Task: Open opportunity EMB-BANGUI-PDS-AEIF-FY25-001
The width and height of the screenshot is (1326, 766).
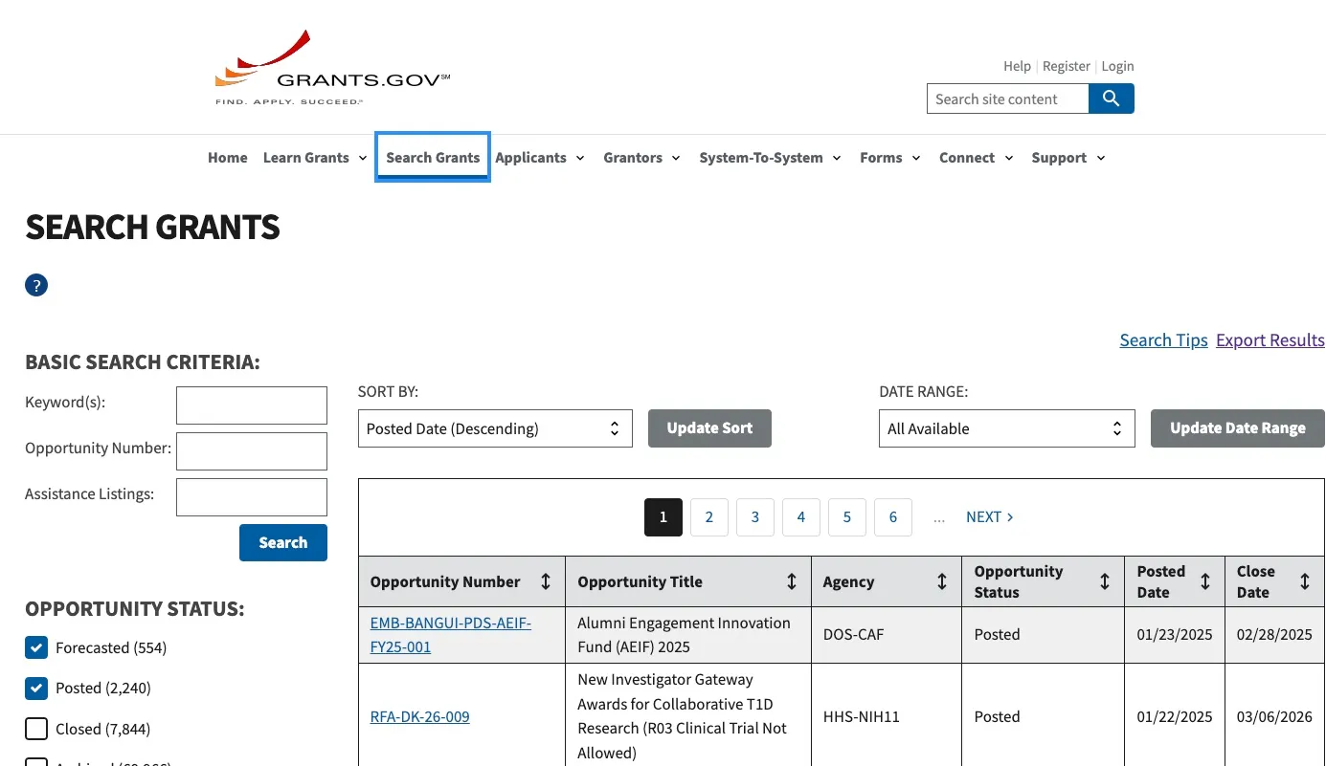Action: point(451,635)
